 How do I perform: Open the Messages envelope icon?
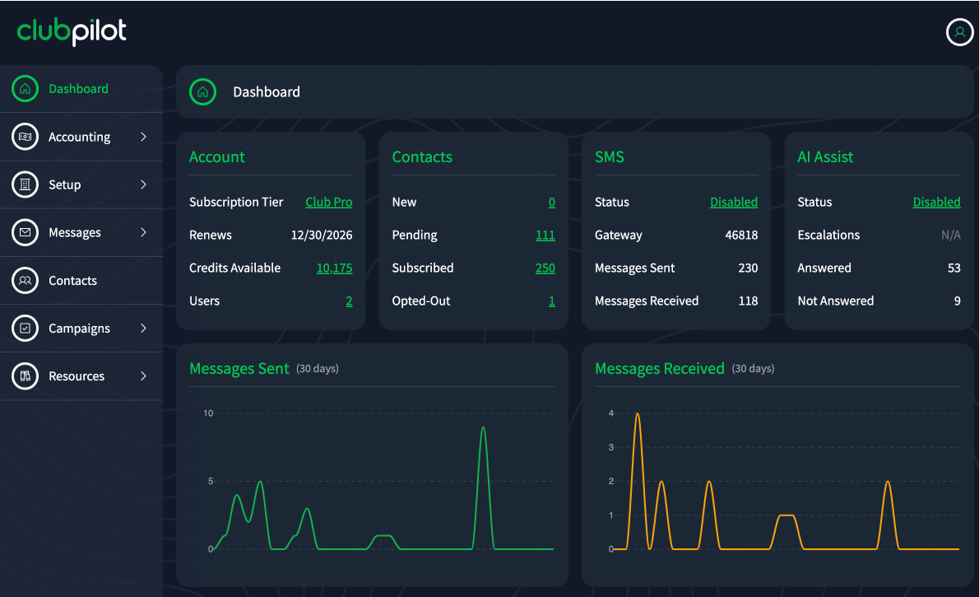click(25, 232)
